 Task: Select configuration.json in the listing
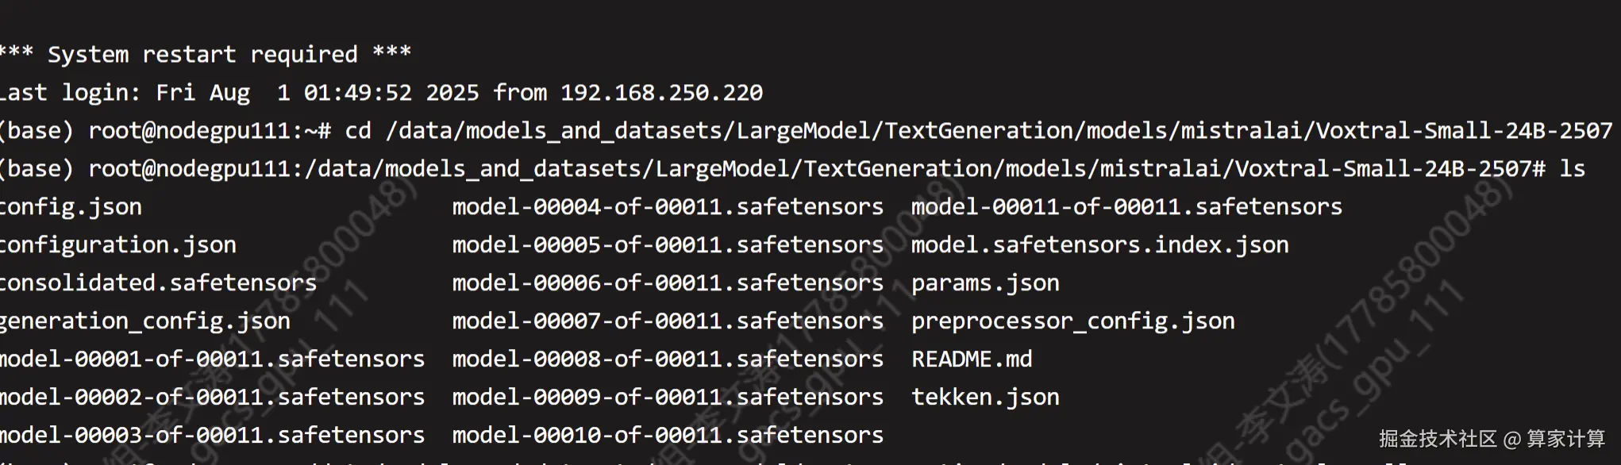click(117, 245)
